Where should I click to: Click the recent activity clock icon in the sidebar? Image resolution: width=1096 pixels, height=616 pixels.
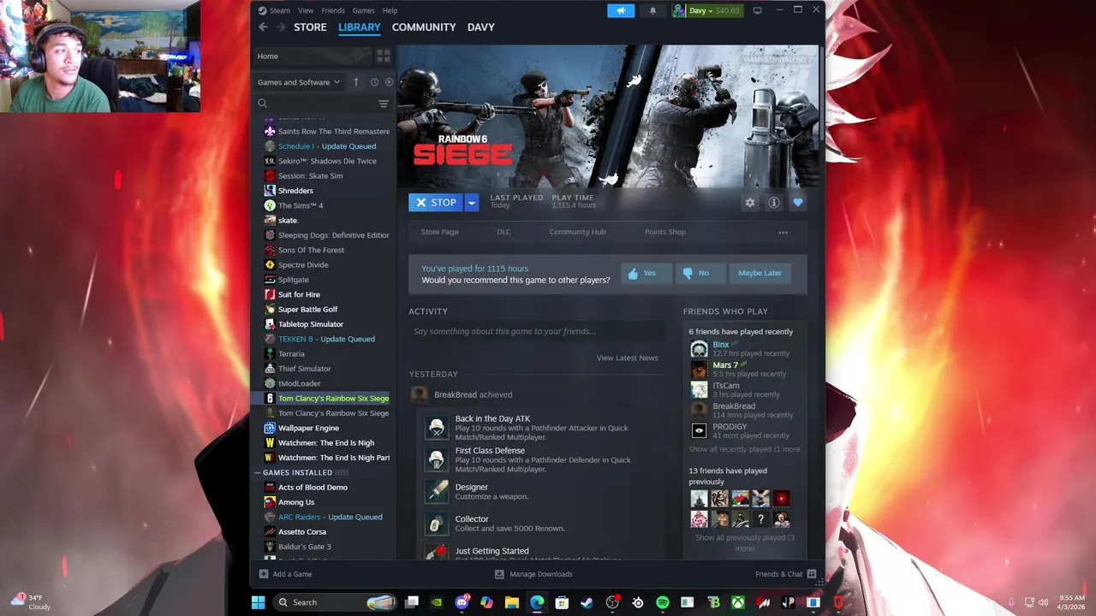374,82
